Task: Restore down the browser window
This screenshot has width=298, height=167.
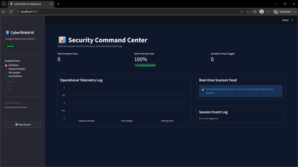Action: [x=285, y=4]
